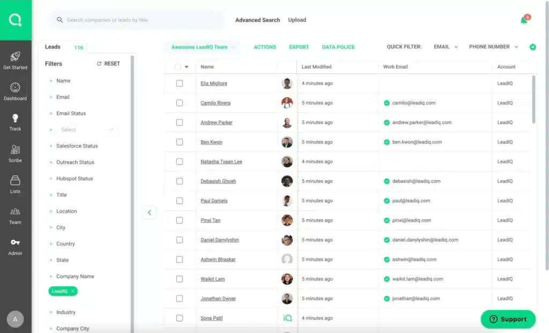Open the Export menu
Screen dimensions: 549x333
click(299, 47)
